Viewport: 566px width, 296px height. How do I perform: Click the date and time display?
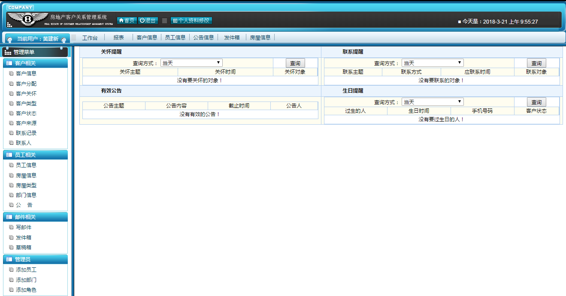click(498, 21)
